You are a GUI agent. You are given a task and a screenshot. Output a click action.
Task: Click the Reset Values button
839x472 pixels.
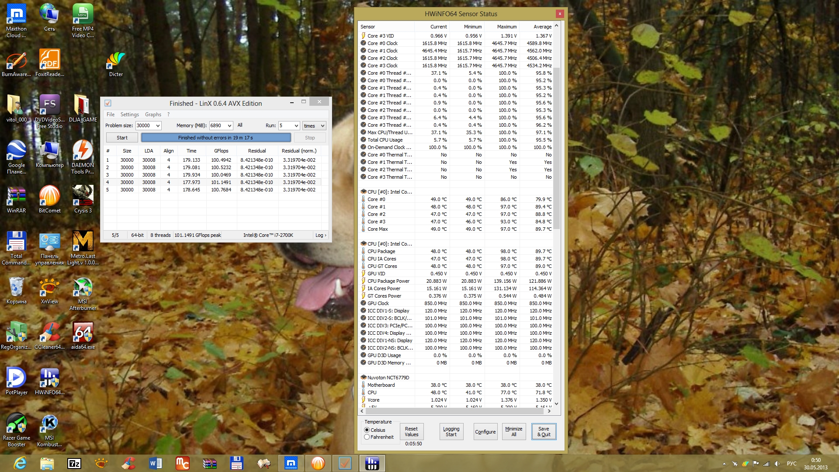point(411,432)
